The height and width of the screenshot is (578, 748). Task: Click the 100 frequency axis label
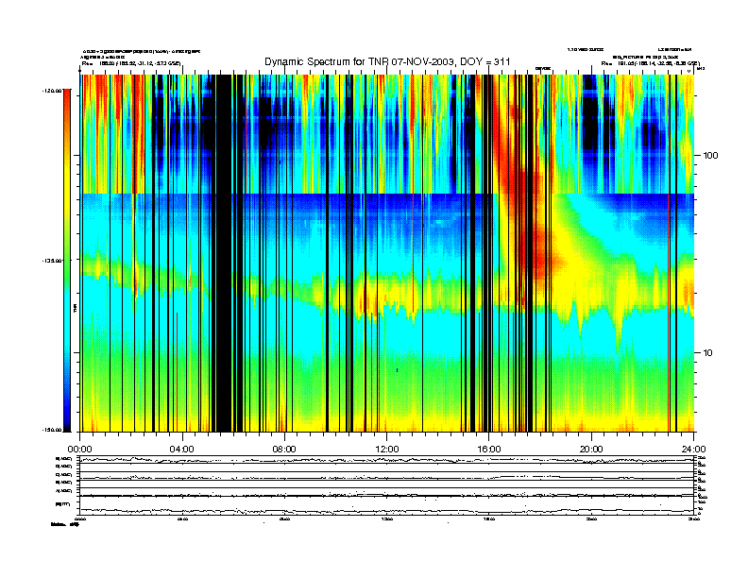710,156
